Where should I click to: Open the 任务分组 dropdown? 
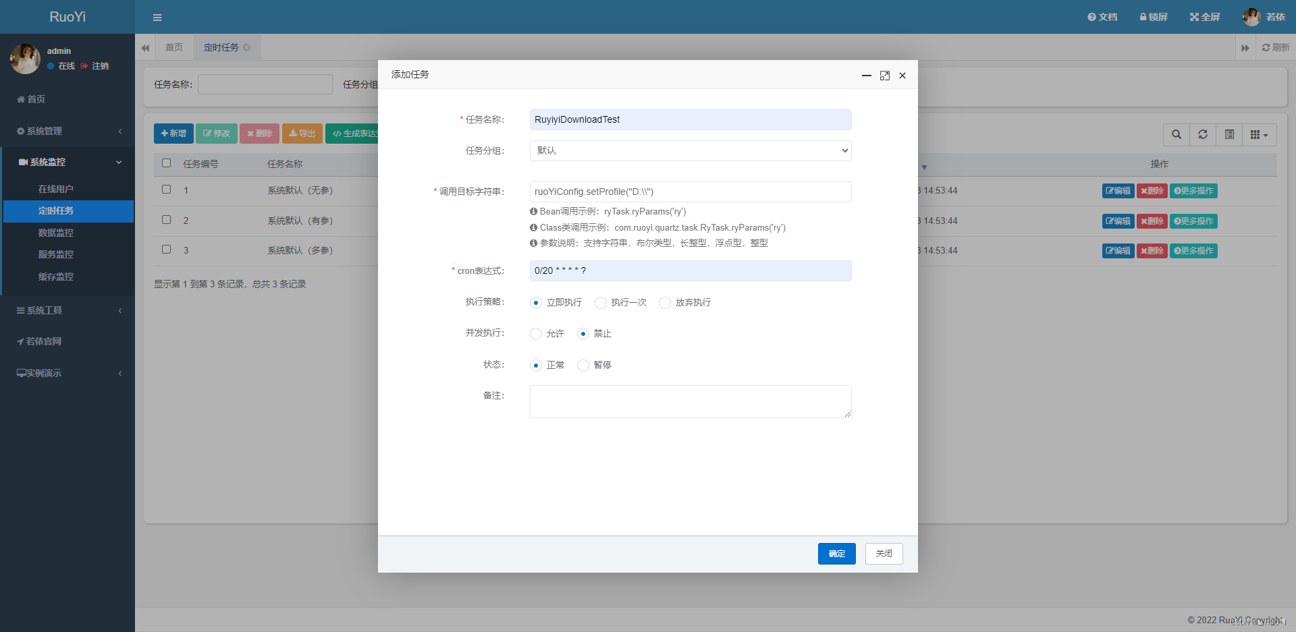tap(690, 150)
